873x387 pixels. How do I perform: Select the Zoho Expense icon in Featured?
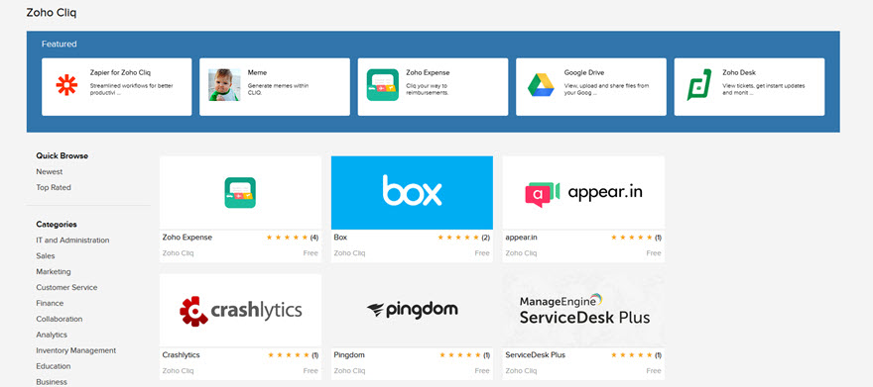click(x=383, y=85)
